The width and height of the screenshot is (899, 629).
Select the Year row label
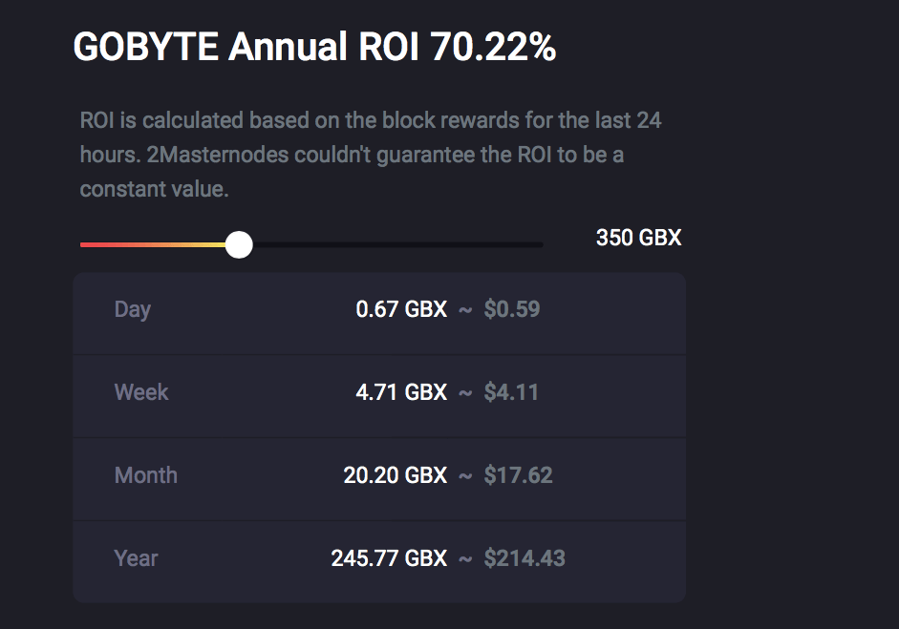(136, 558)
